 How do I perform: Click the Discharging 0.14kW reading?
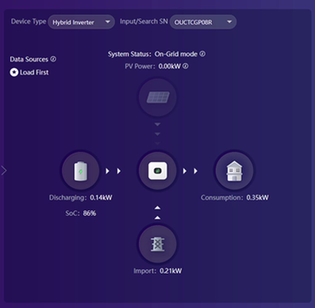(x=81, y=198)
